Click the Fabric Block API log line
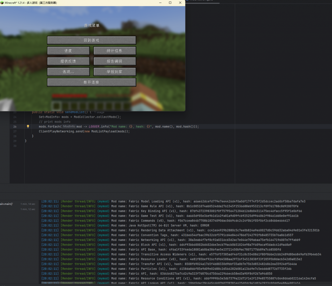332x286 pixels. pyautogui.click(x=166, y=245)
